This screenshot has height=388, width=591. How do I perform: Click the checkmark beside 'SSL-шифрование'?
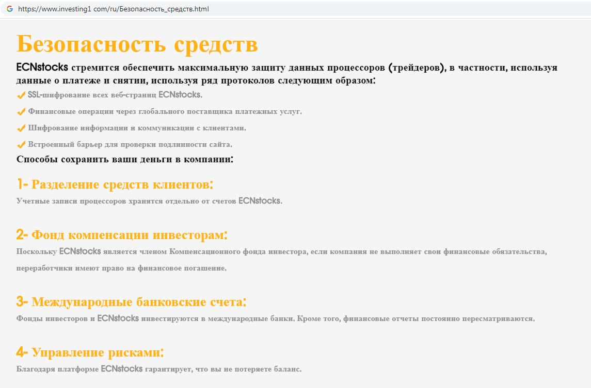(21, 95)
